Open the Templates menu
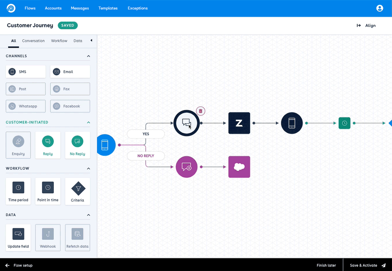Image resolution: width=392 pixels, height=271 pixels. (x=108, y=8)
